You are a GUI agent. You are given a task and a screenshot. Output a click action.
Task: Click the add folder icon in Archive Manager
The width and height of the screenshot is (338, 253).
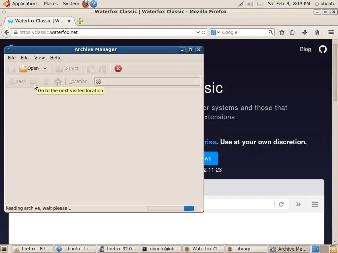(103, 69)
